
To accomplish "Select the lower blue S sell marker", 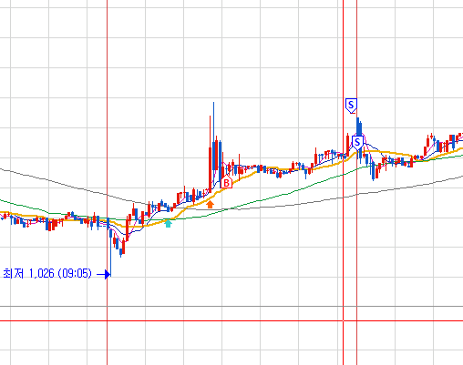I will 357,142.
